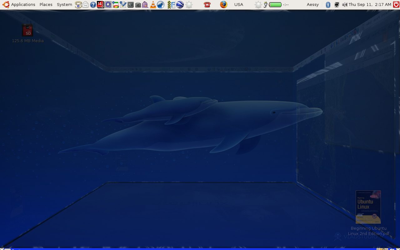Open the volume speaker applet
Image resolution: width=400 pixels, height=250 pixels.
[x=345, y=5]
